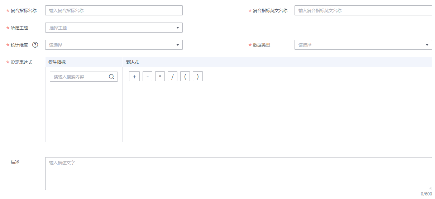
Task: Insert the divide operator button
Action: click(172, 77)
